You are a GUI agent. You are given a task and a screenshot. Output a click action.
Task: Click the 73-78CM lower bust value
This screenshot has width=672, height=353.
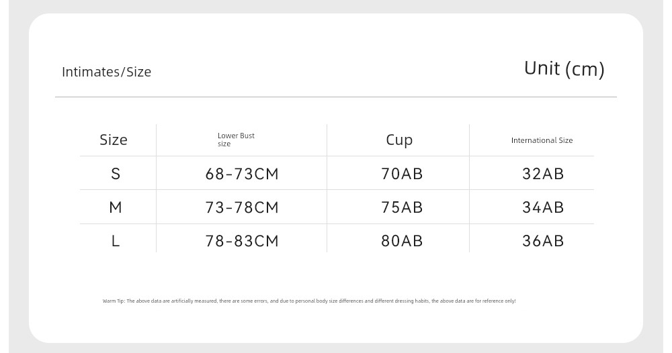pyautogui.click(x=242, y=207)
